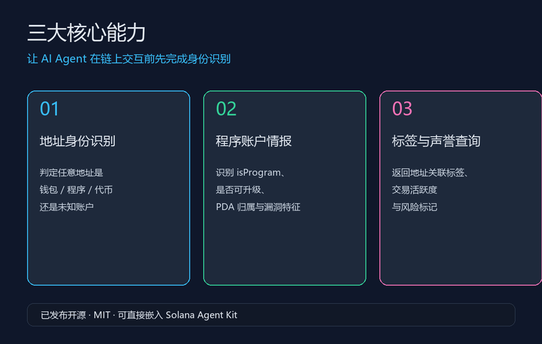Click the 判定任意地址是 text line
The image size is (542, 344).
tap(71, 172)
